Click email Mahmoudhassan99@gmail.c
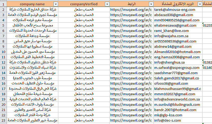This screenshot has width=212, height=124. point(178,89)
